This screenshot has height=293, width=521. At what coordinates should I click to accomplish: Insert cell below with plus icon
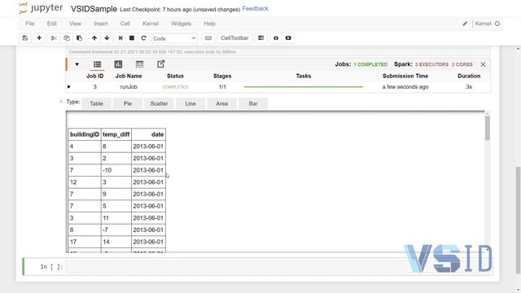click(x=39, y=38)
